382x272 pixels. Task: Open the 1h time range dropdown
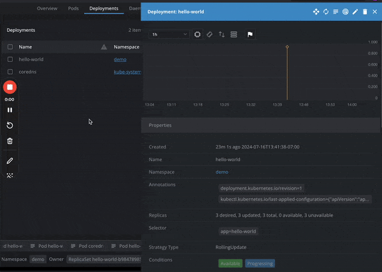pos(169,34)
